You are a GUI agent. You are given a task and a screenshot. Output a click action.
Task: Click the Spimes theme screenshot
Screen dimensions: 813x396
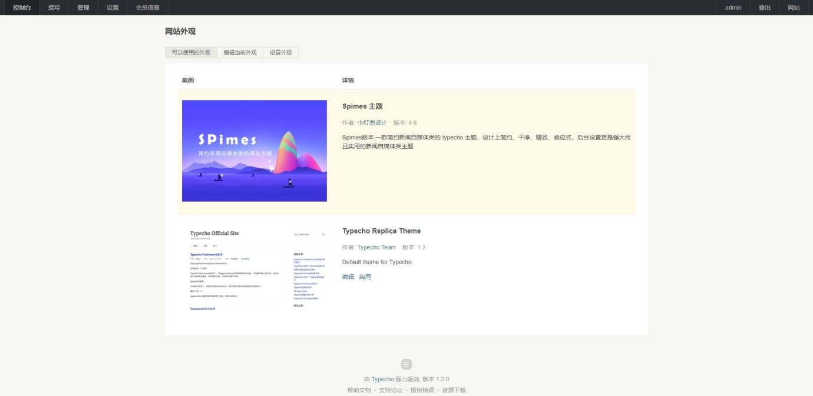point(255,151)
